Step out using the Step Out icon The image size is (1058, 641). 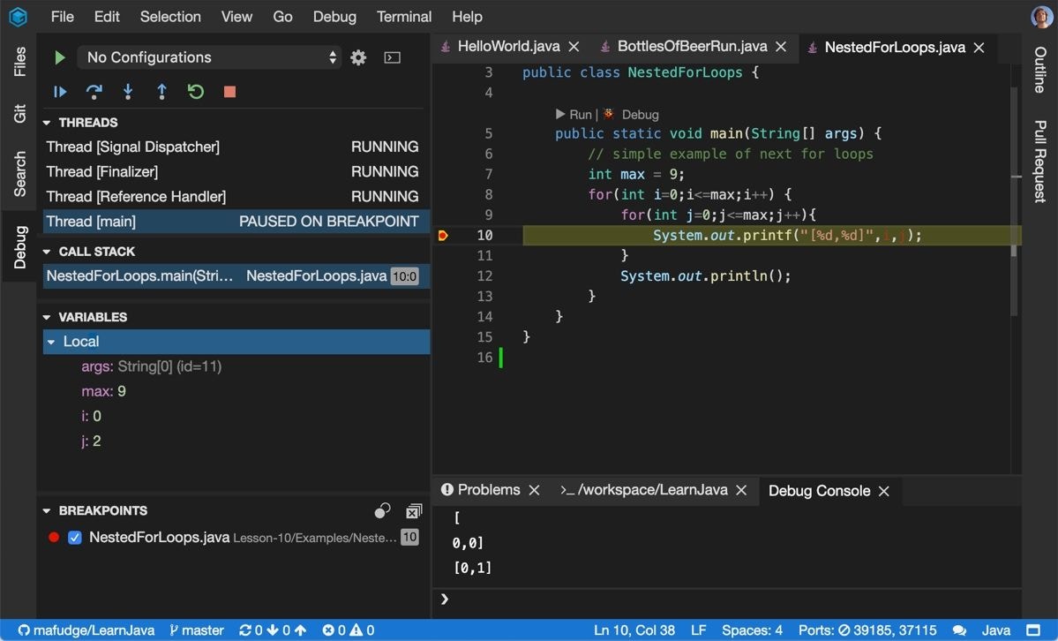pyautogui.click(x=161, y=91)
